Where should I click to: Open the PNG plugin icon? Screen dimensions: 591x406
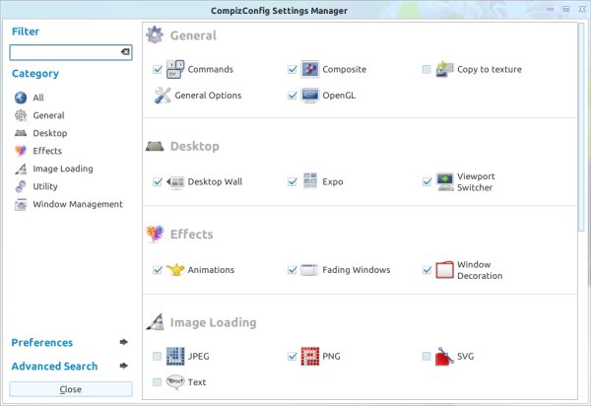(310, 357)
